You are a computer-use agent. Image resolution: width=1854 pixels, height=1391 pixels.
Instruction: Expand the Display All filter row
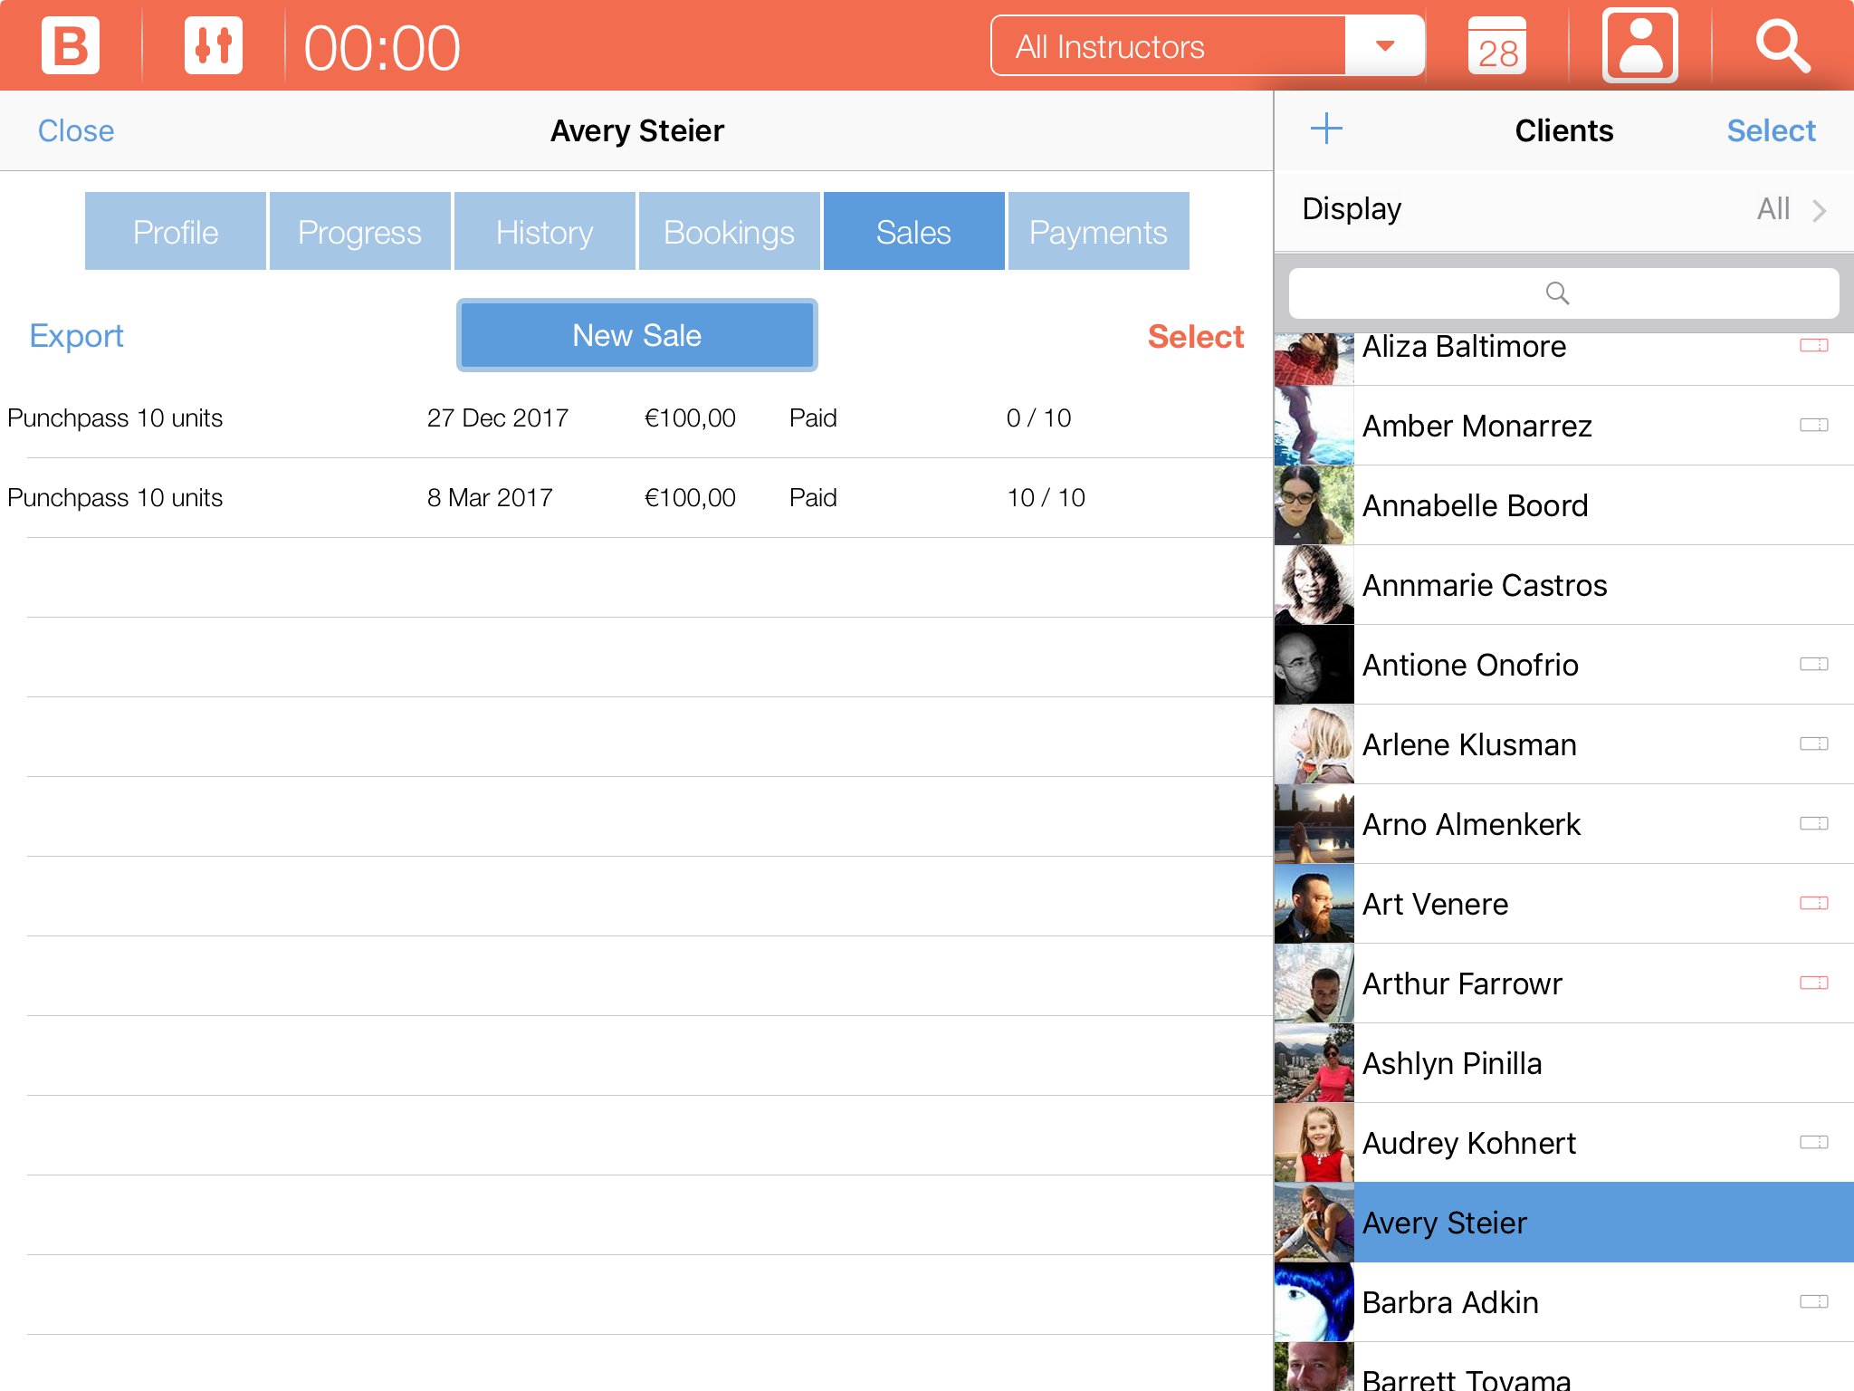1563,209
